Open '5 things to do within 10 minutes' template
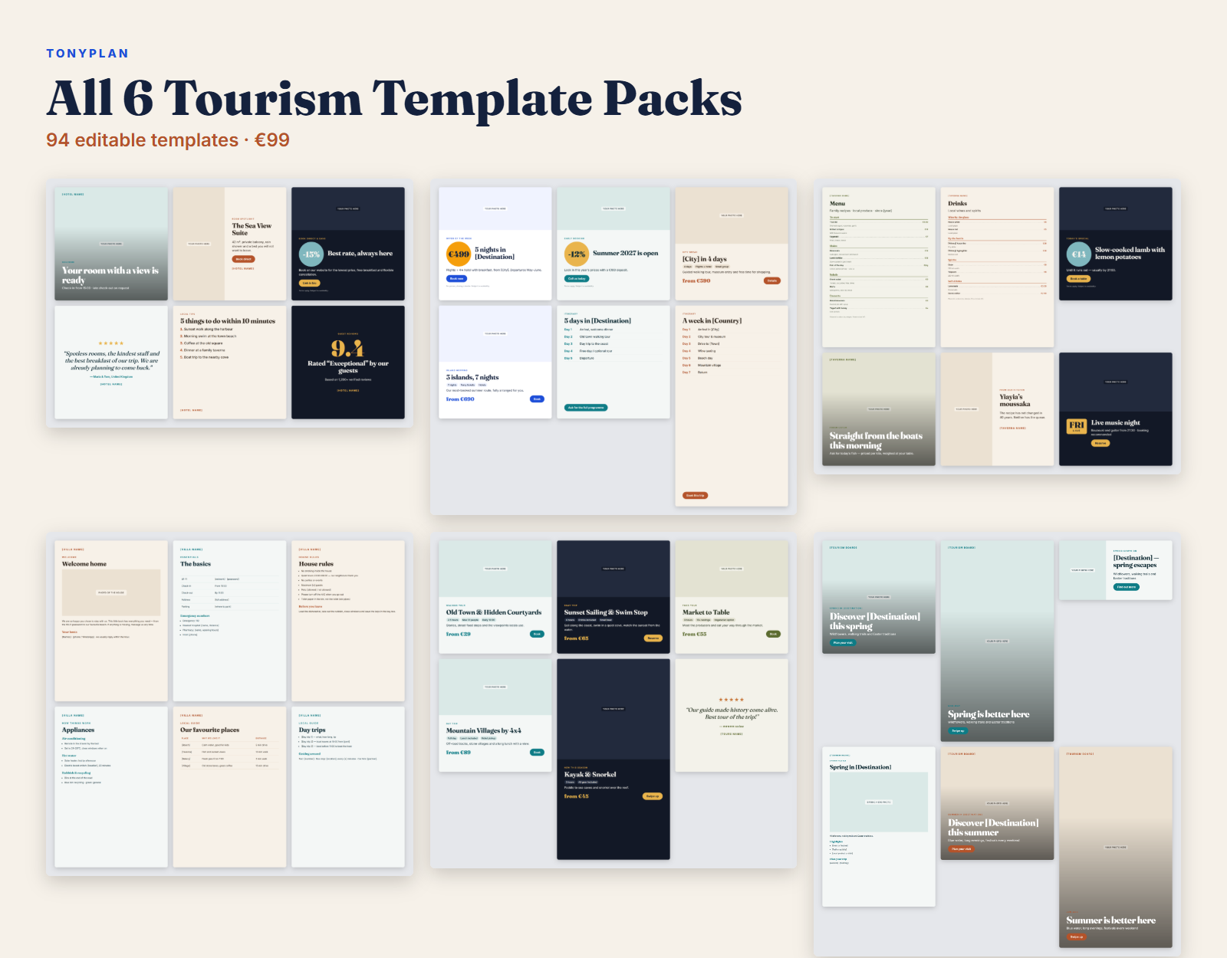 tap(229, 363)
